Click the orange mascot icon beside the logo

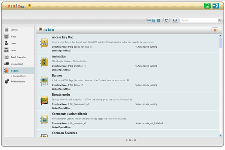[30, 6]
